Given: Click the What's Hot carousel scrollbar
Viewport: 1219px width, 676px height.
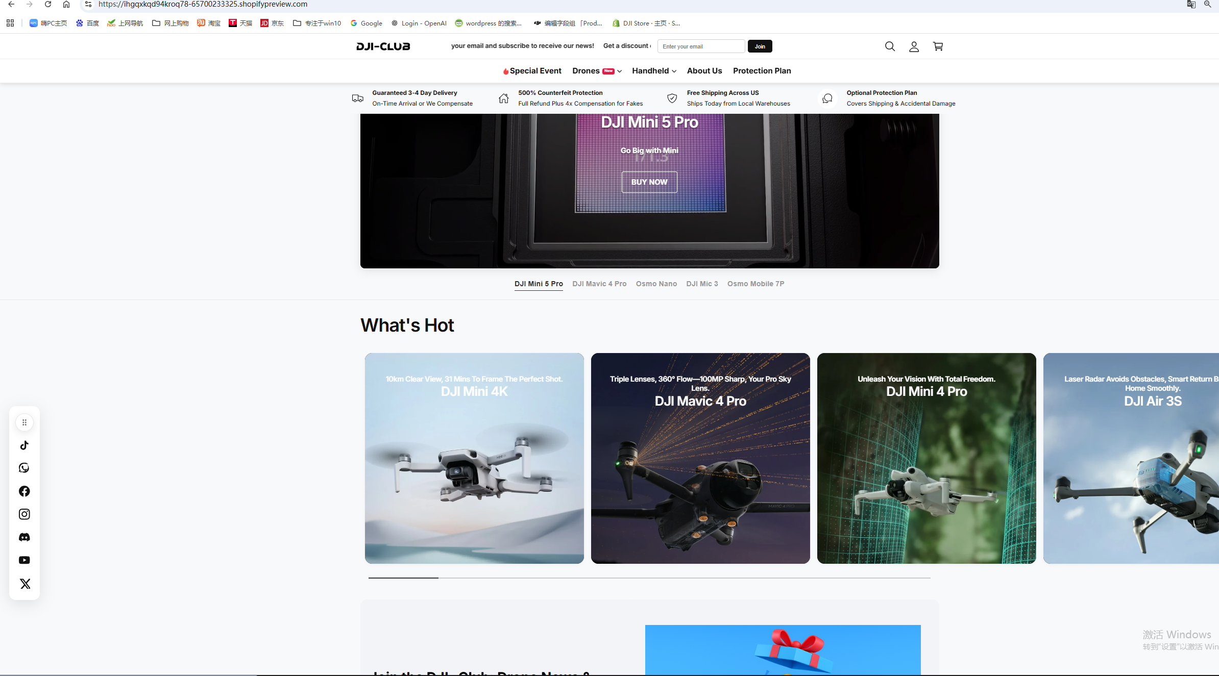Looking at the screenshot, I should pyautogui.click(x=649, y=578).
